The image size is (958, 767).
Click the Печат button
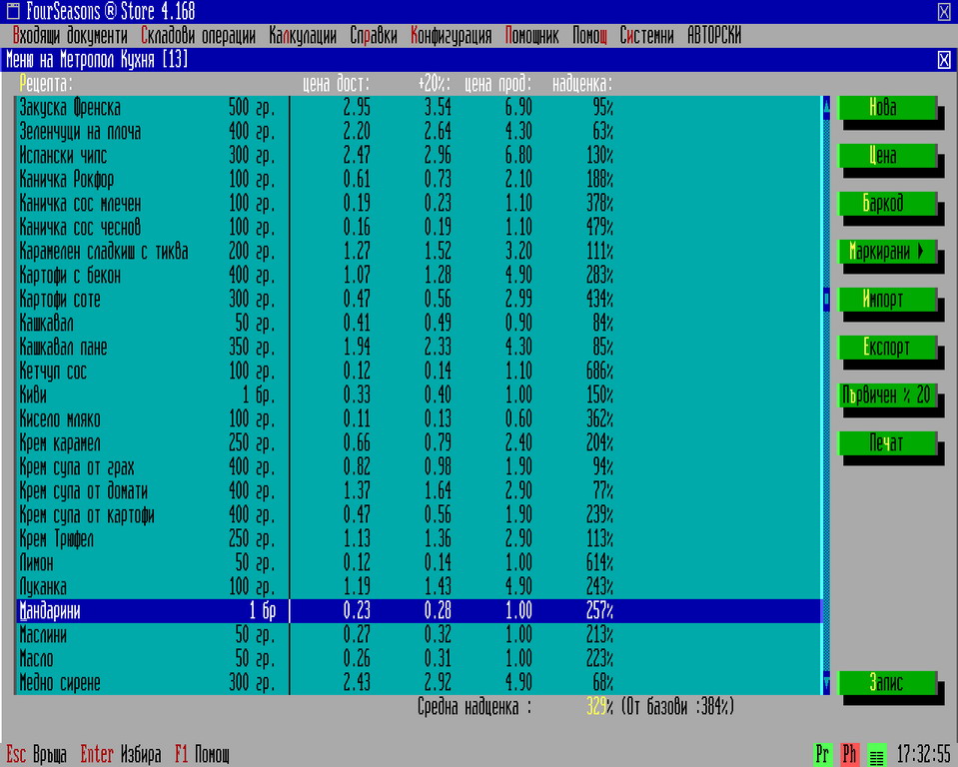click(887, 442)
